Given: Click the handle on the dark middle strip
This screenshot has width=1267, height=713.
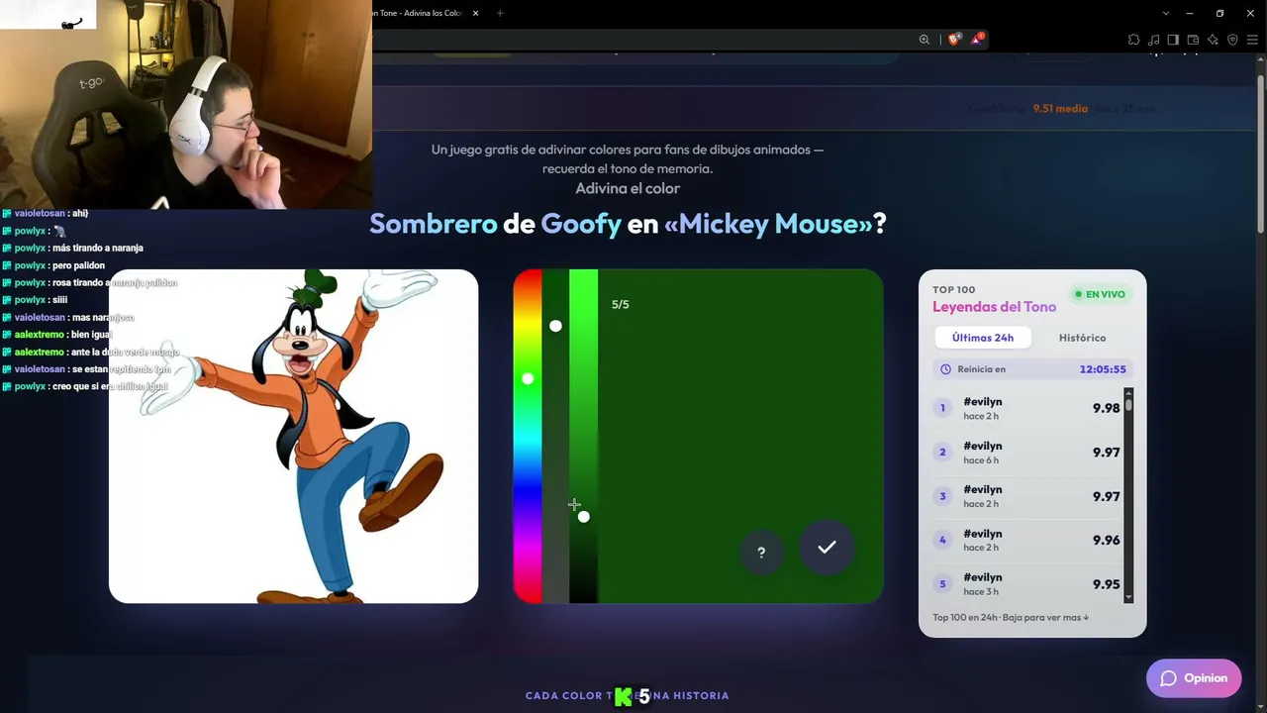Looking at the screenshot, I should (555, 326).
